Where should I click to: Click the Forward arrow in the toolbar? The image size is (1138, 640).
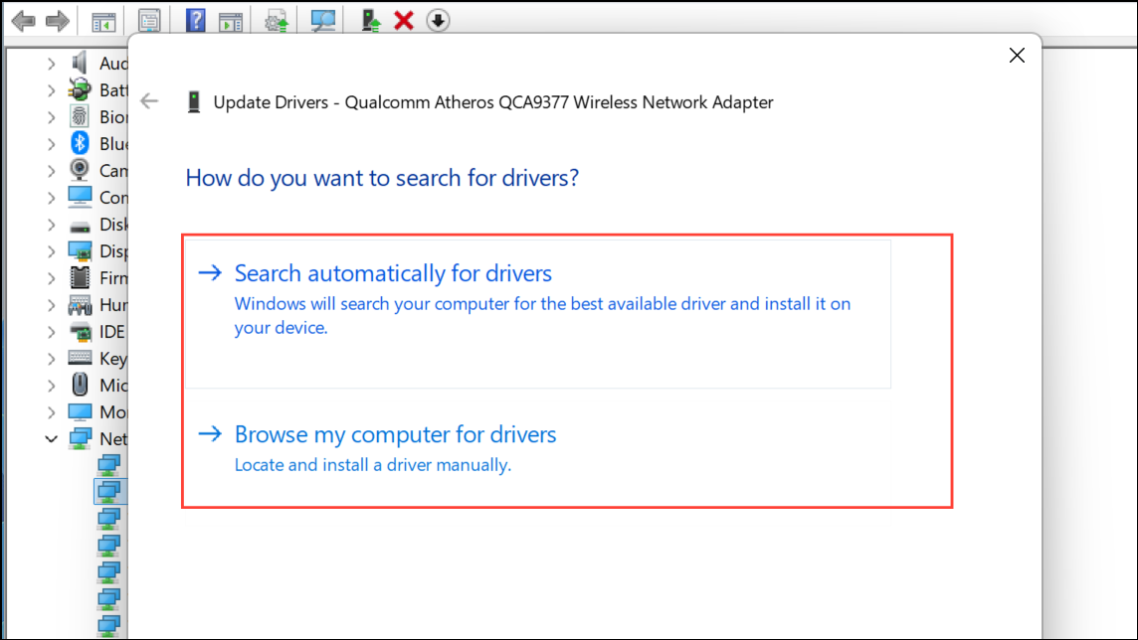(x=58, y=20)
